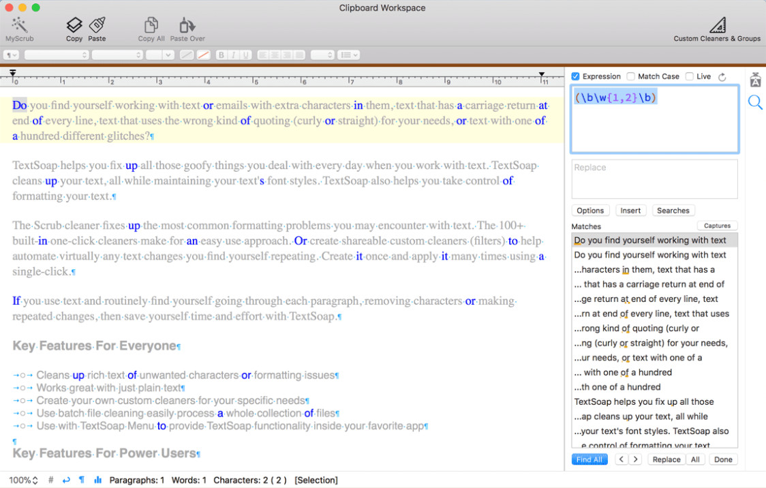The height and width of the screenshot is (488, 766).
Task: Click the Paste Over toolbar icon
Action: (187, 29)
